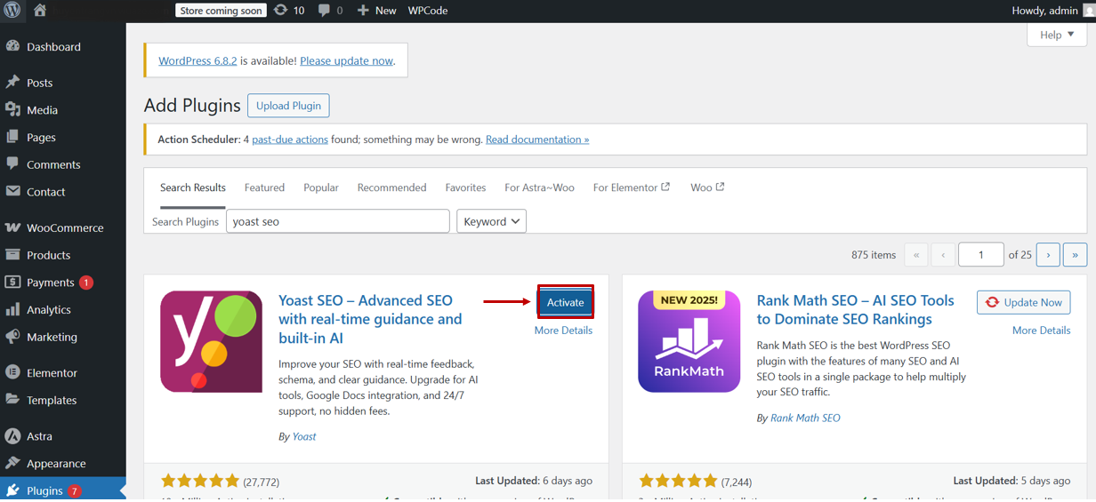Click the Rank Math plugin logo
1096x502 pixels.
(x=689, y=341)
